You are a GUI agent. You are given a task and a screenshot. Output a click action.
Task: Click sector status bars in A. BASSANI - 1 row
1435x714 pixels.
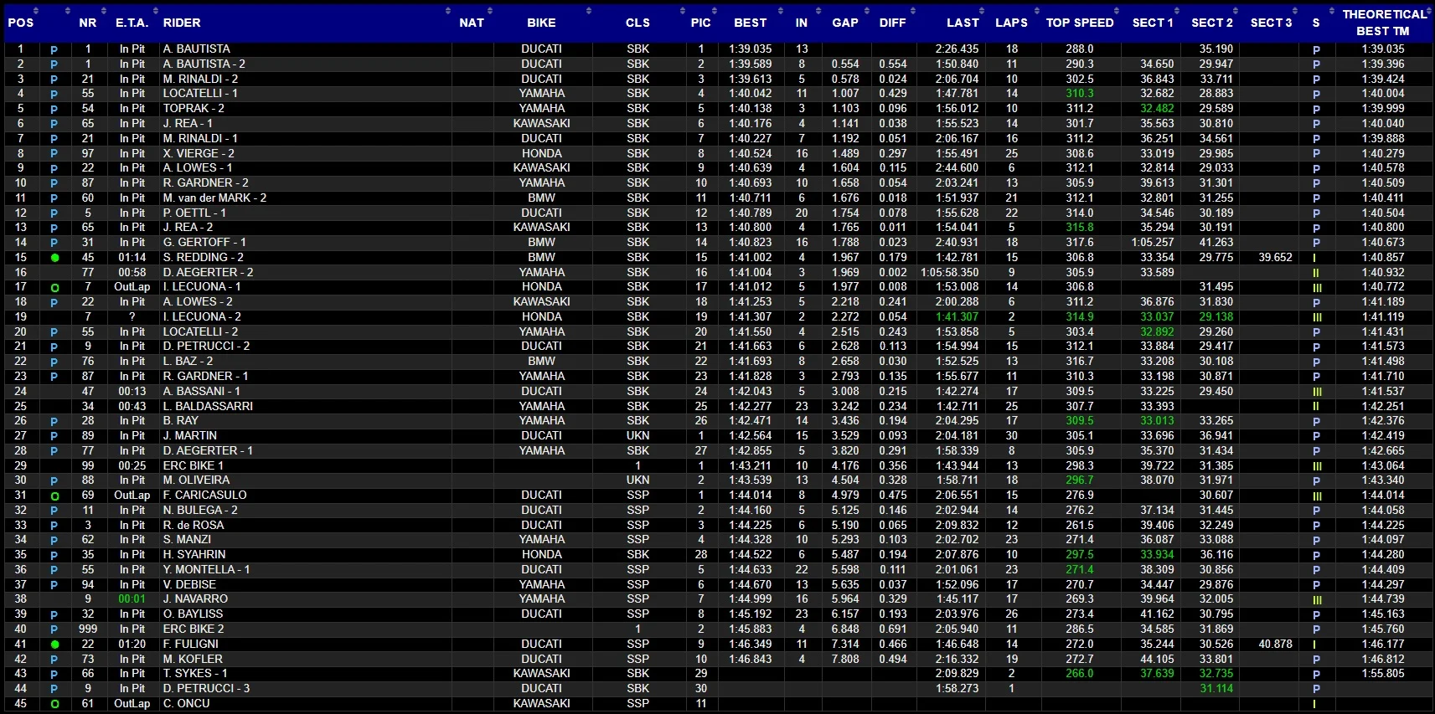coord(1317,392)
